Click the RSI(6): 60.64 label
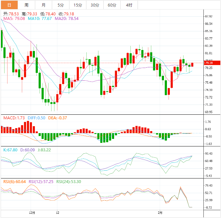The height and width of the screenshot is (219, 222). click(14, 182)
